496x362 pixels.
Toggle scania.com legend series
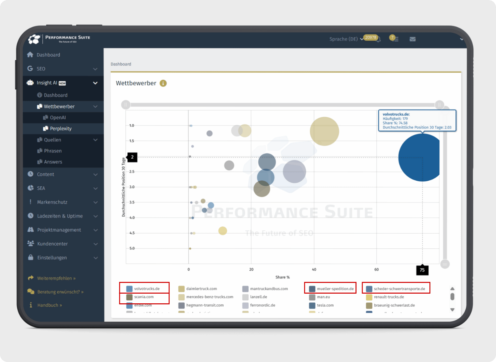(140, 297)
